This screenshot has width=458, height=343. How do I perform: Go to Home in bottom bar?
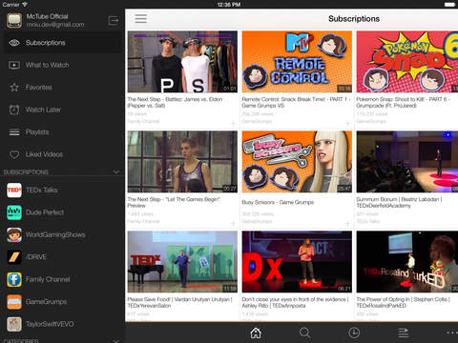click(256, 333)
